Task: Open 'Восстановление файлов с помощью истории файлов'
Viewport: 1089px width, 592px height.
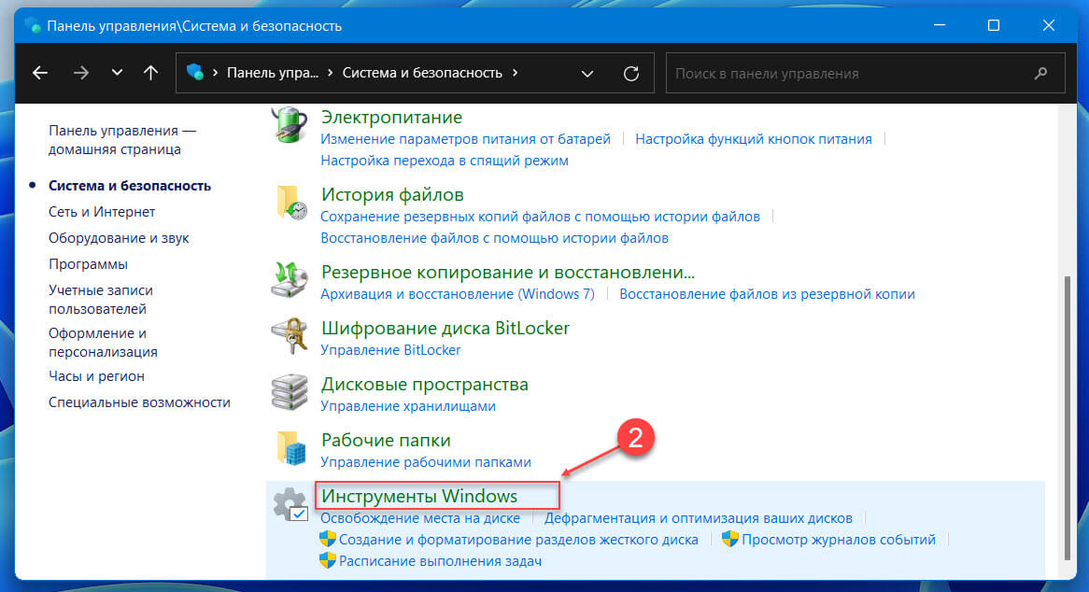Action: [494, 238]
